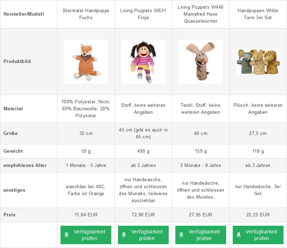Screen dimensions: 287x248
Task: Click the Sterntaler Handpuppe Fuchs title
Action: (x=86, y=14)
